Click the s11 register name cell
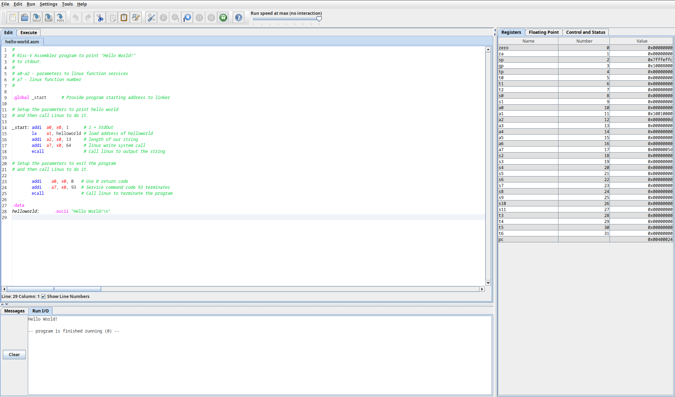The image size is (675, 397). click(528, 209)
